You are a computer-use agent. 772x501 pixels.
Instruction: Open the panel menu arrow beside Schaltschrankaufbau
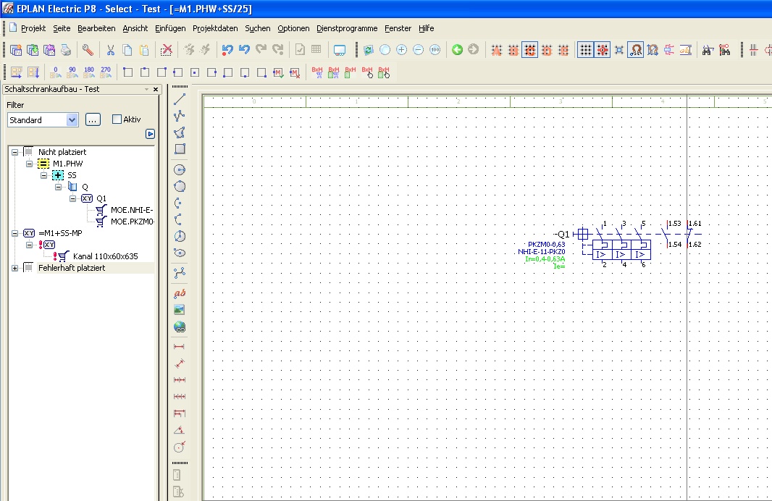point(146,90)
